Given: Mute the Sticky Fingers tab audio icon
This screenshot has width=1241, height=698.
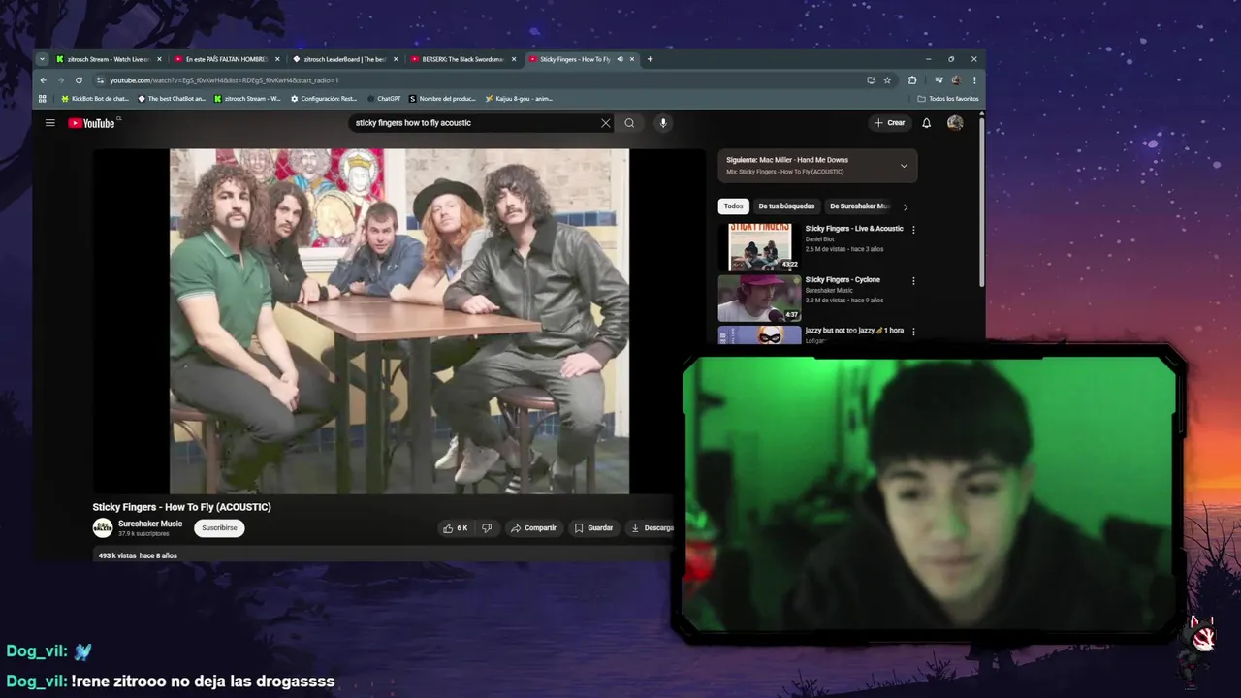Looking at the screenshot, I should [620, 59].
